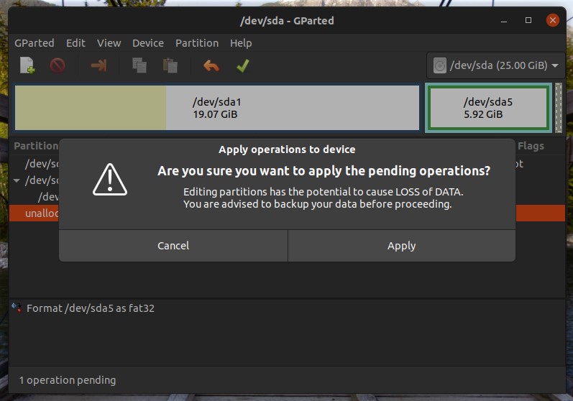
Task: Confirm with the Apply button
Action: coord(402,246)
